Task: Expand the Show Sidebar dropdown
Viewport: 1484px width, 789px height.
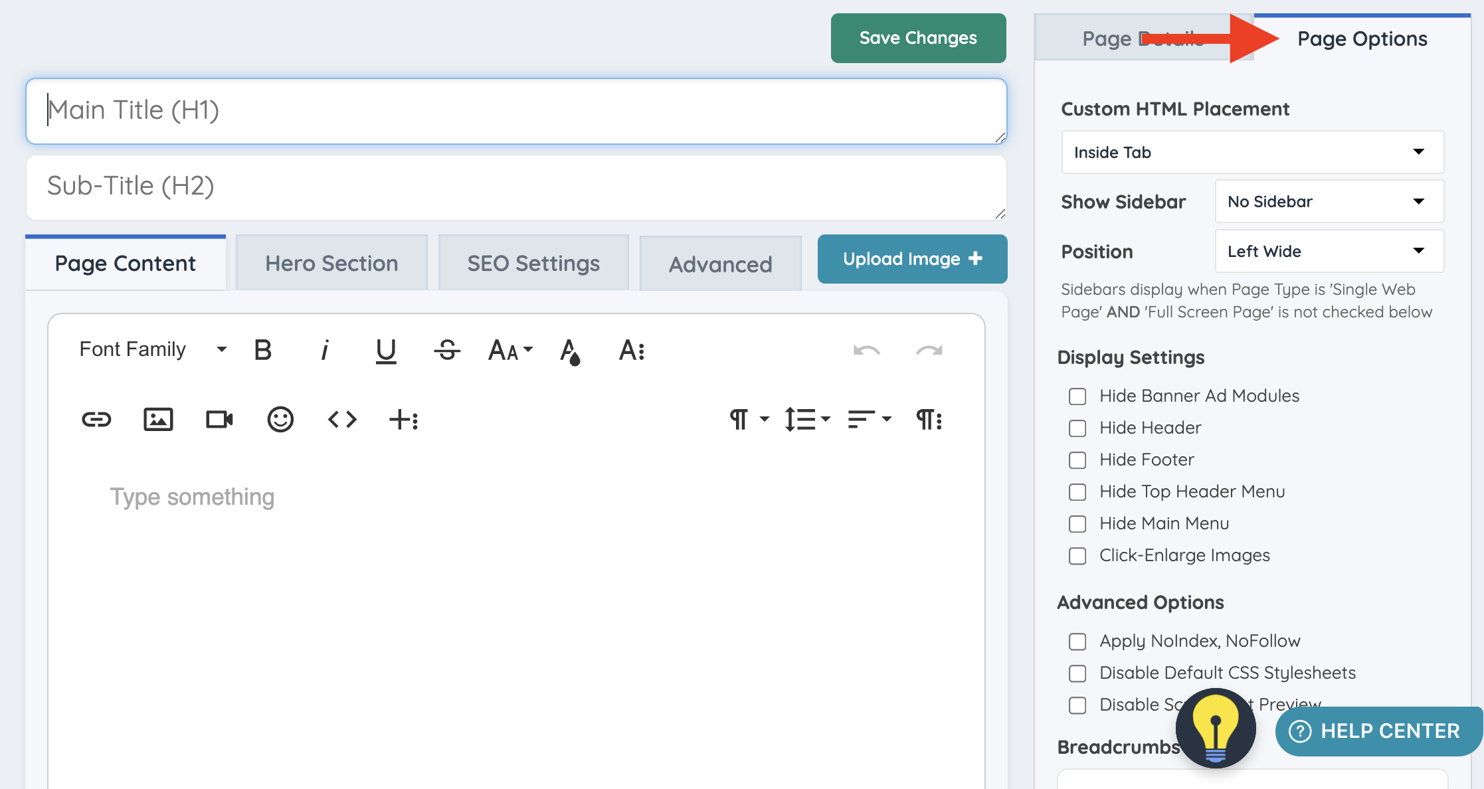Action: 1329,201
